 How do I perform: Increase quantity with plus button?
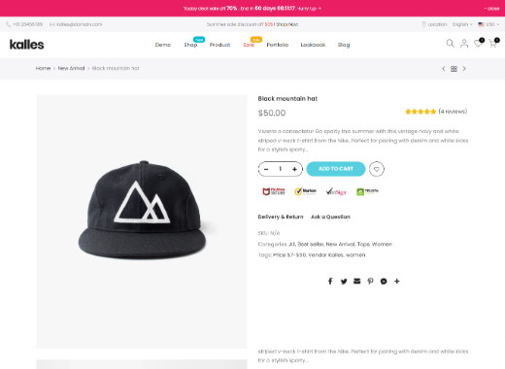(x=294, y=169)
